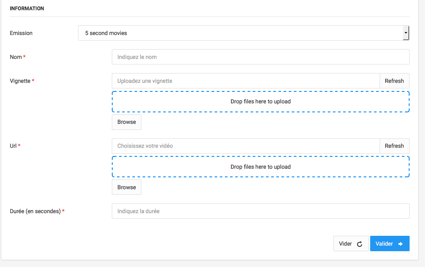This screenshot has height=267, width=425.
Task: Focus the Durée "Indiquez la durée" field
Action: (260, 211)
